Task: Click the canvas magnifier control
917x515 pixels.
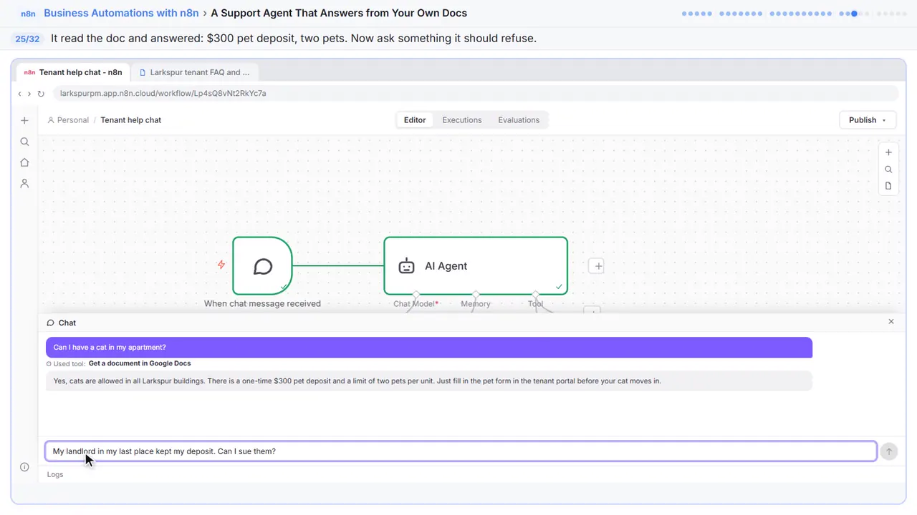Action: (x=888, y=170)
